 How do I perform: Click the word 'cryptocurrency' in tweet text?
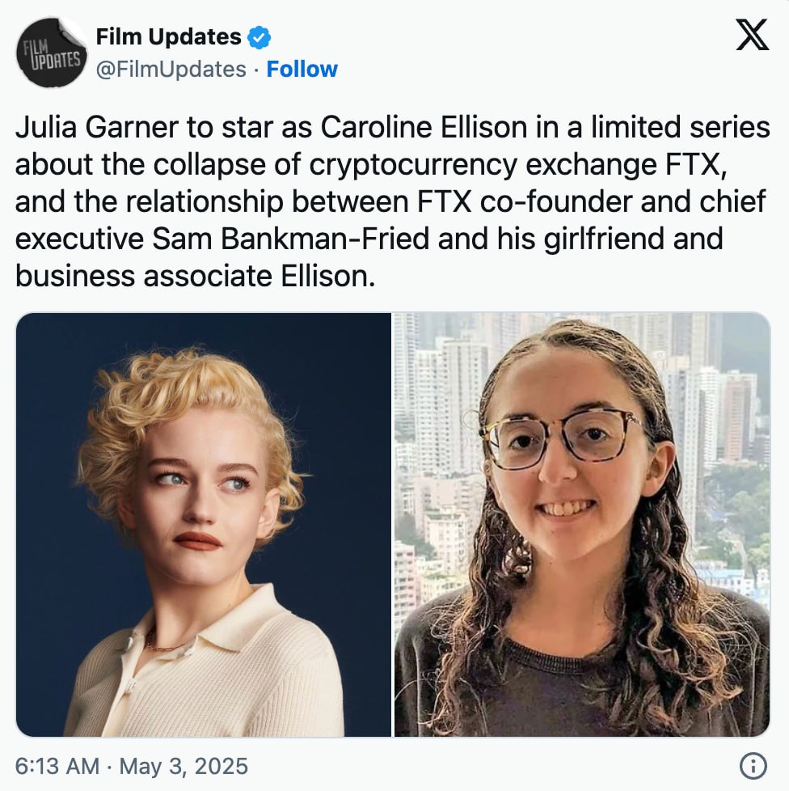(x=413, y=165)
